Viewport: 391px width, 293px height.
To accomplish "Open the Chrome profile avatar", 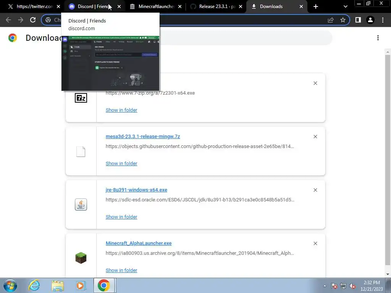I will click(x=370, y=20).
